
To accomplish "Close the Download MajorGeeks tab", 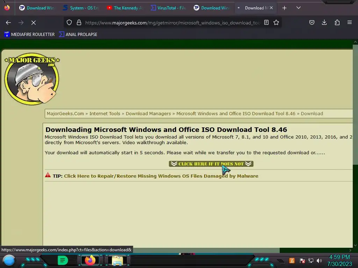I will (271, 8).
